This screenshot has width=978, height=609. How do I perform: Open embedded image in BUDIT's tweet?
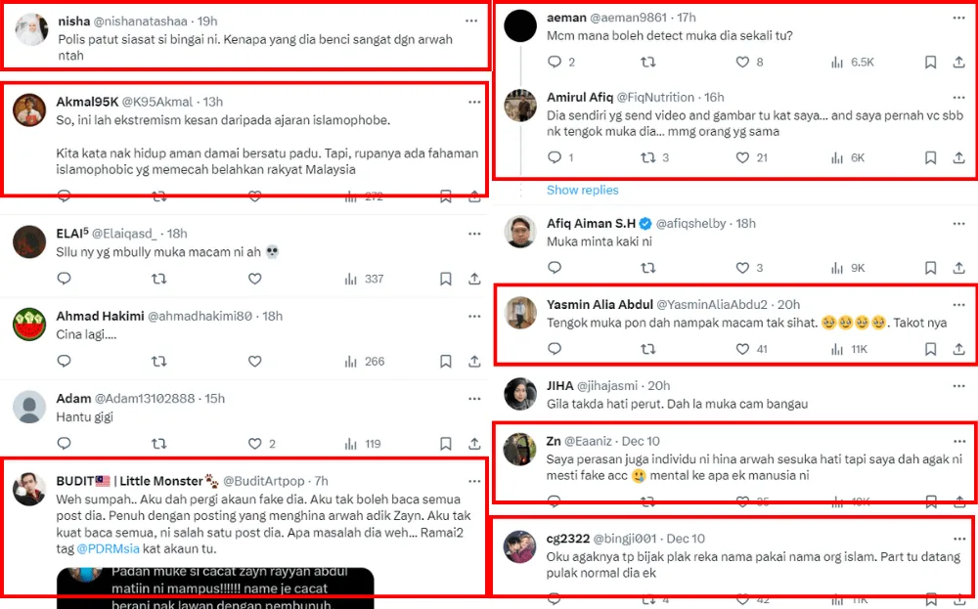click(x=215, y=585)
